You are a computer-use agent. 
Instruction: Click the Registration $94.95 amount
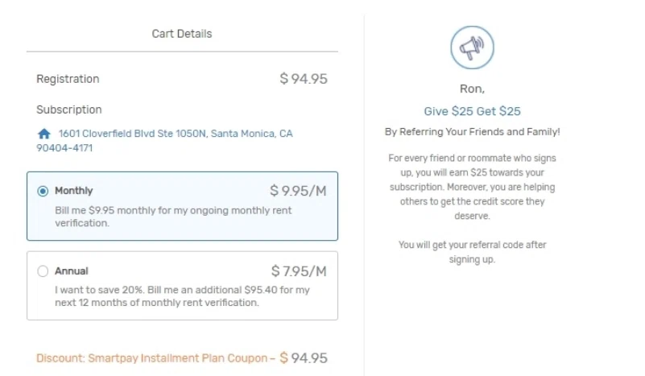point(304,79)
